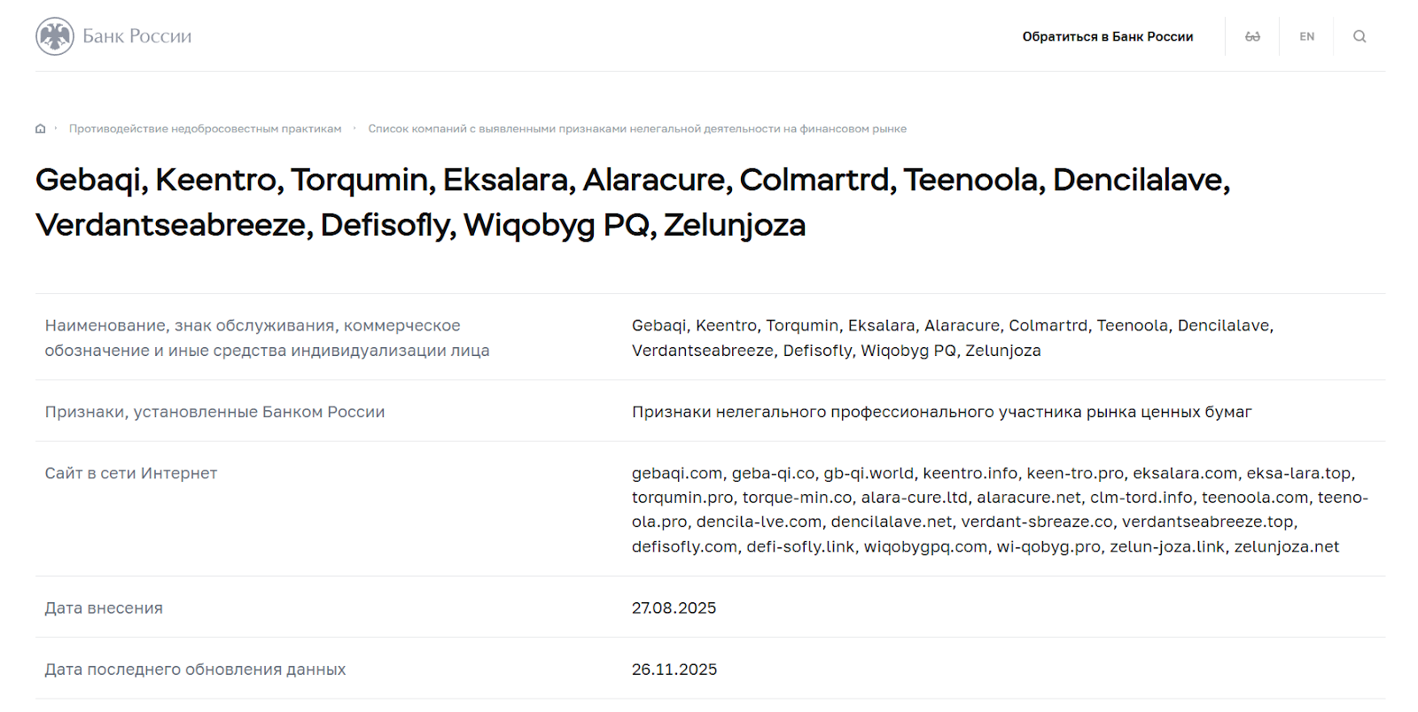
Task: Open "Обратиться в Банк России" link
Action: 1107,36
